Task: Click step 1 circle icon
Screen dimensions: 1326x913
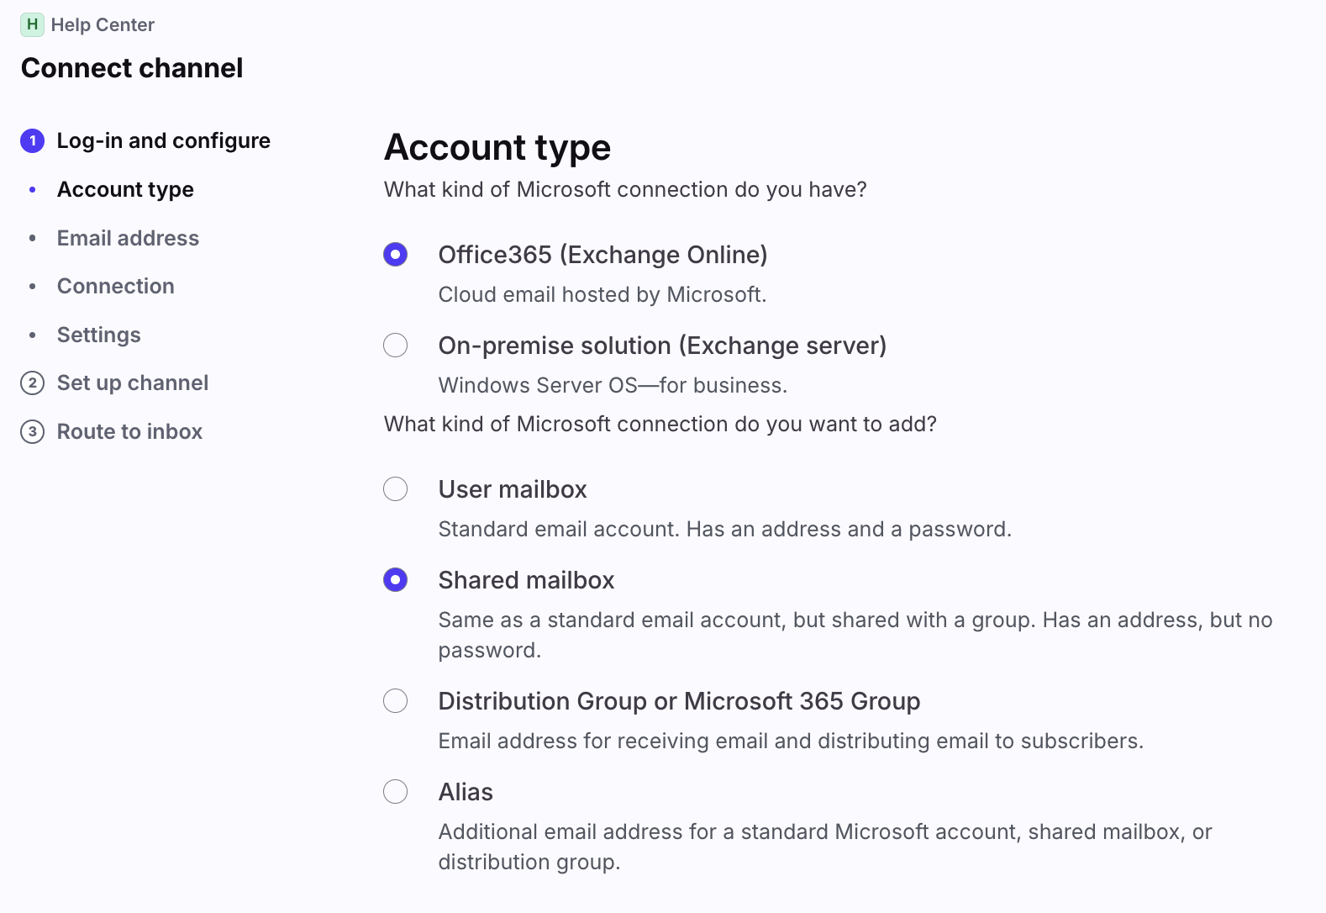Action: (32, 140)
